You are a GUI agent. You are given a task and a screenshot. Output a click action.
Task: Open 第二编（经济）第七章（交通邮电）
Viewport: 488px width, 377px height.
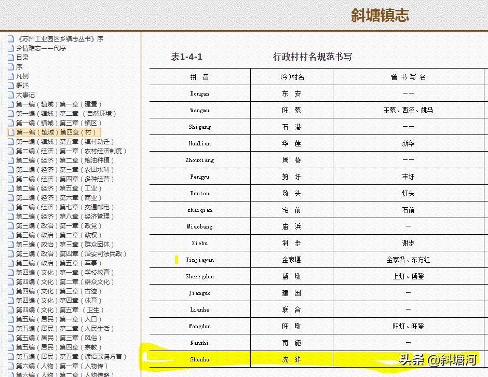coord(65,207)
